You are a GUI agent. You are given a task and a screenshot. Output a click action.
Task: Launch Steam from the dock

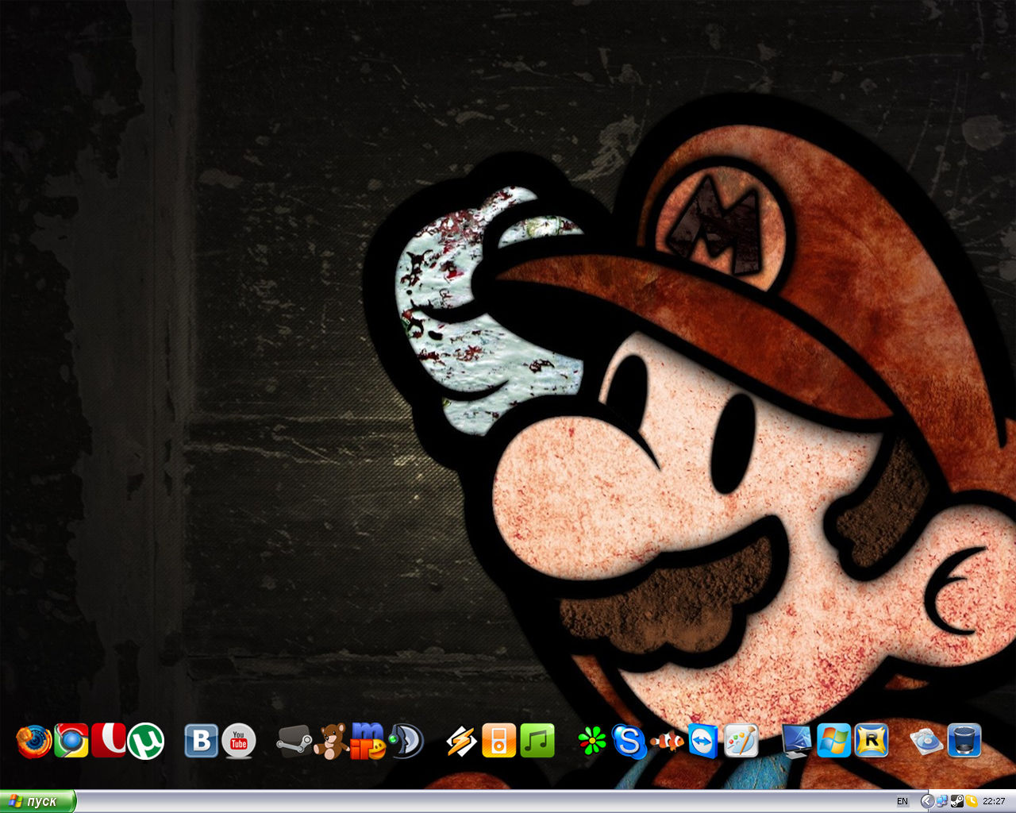294,742
